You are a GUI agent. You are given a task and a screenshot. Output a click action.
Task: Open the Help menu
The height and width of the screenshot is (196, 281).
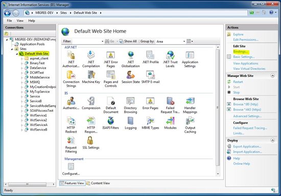(x=32, y=21)
